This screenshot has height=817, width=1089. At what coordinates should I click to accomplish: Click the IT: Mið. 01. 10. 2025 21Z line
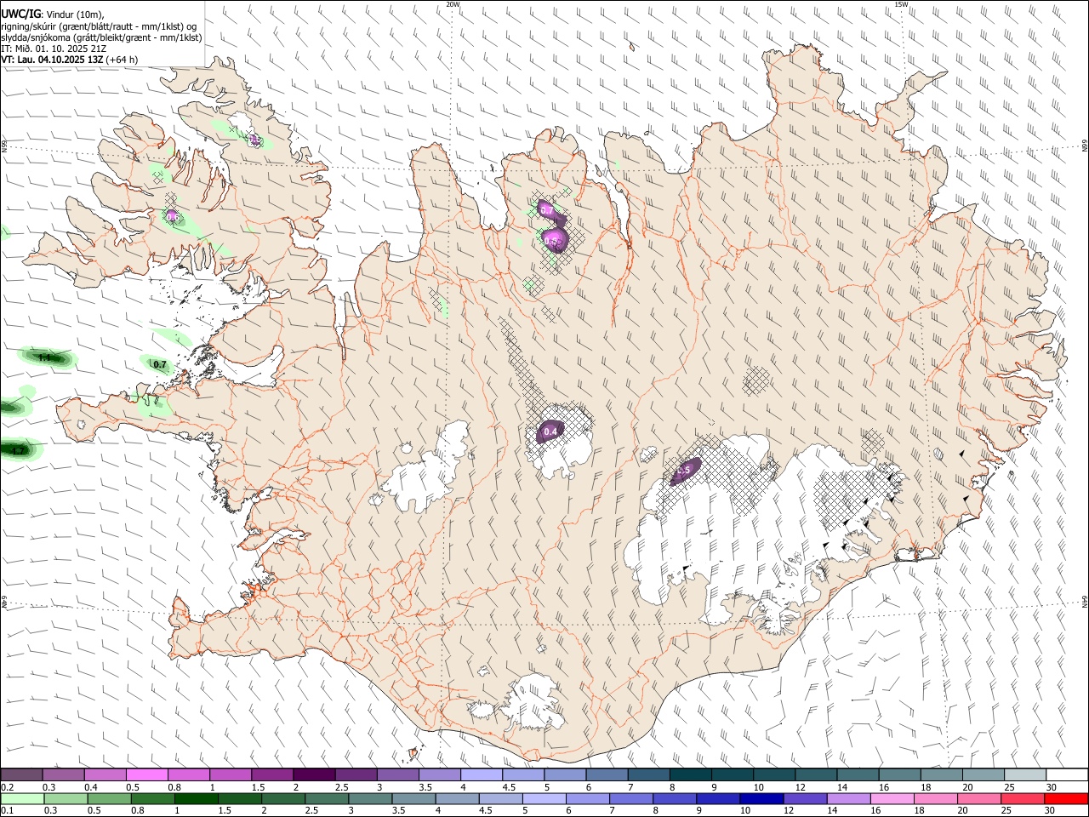click(54, 49)
